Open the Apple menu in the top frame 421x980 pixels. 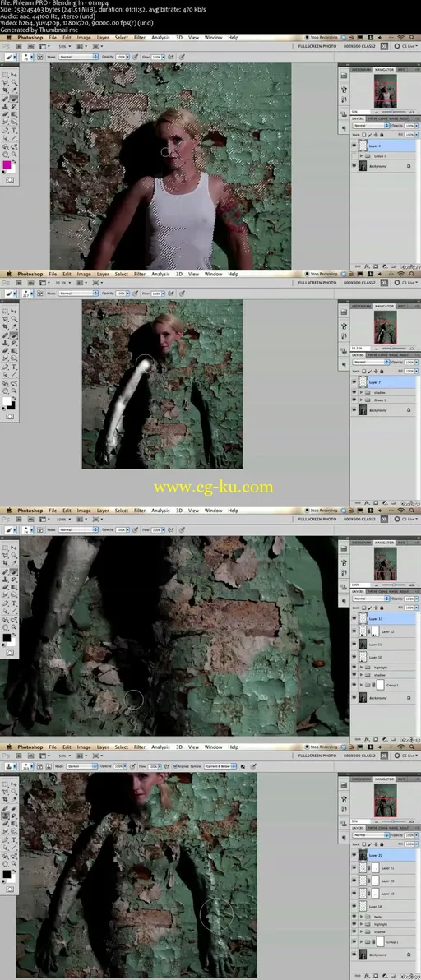(9, 38)
